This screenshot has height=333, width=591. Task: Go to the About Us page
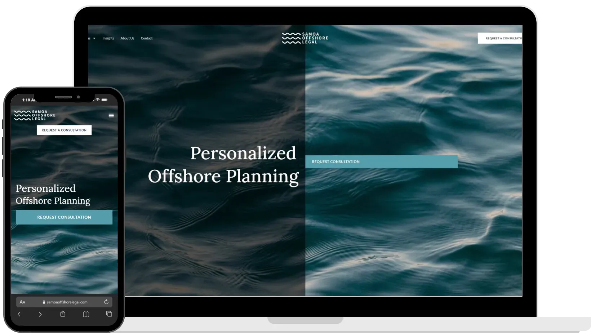pos(127,38)
